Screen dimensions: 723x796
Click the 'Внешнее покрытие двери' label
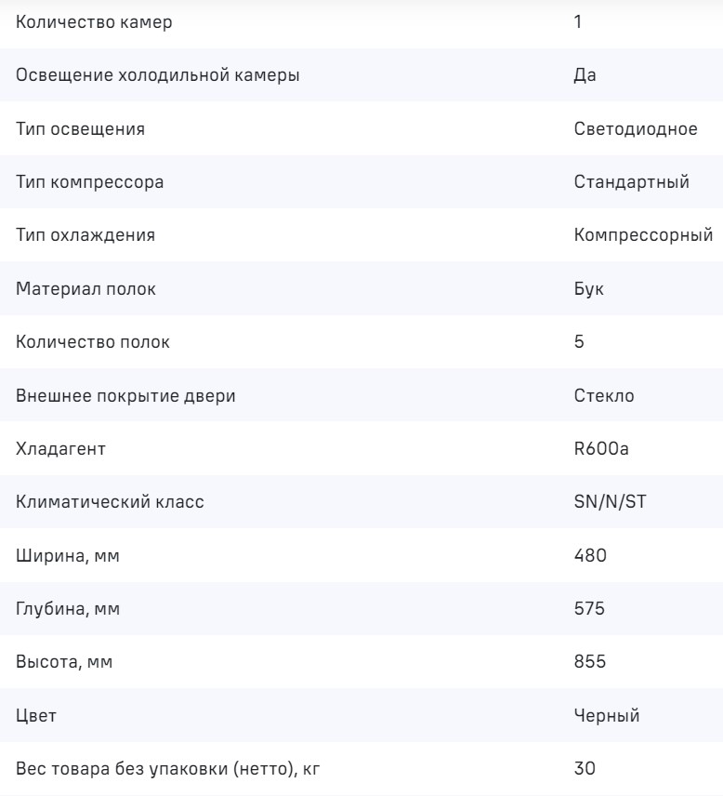point(126,396)
